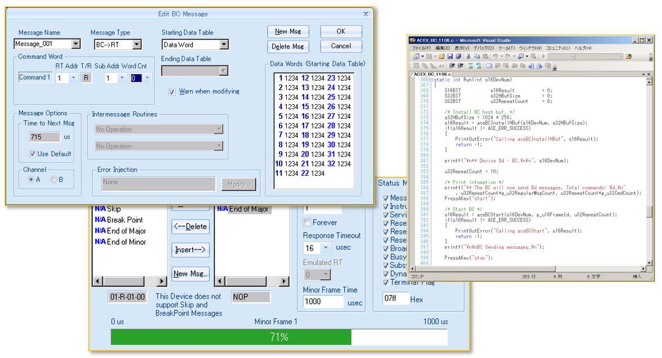Click the New Project icon in toolbar
This screenshot has width=662, height=358.
point(416,57)
